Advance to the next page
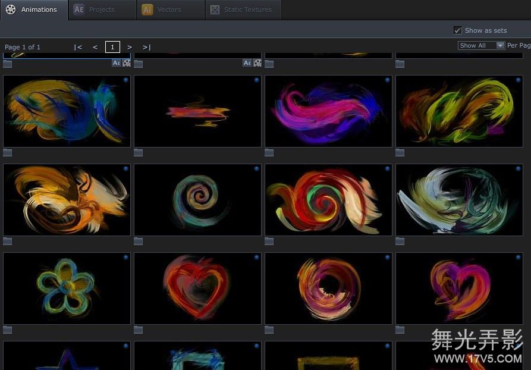Screen dimensions: 531x370 point(130,47)
